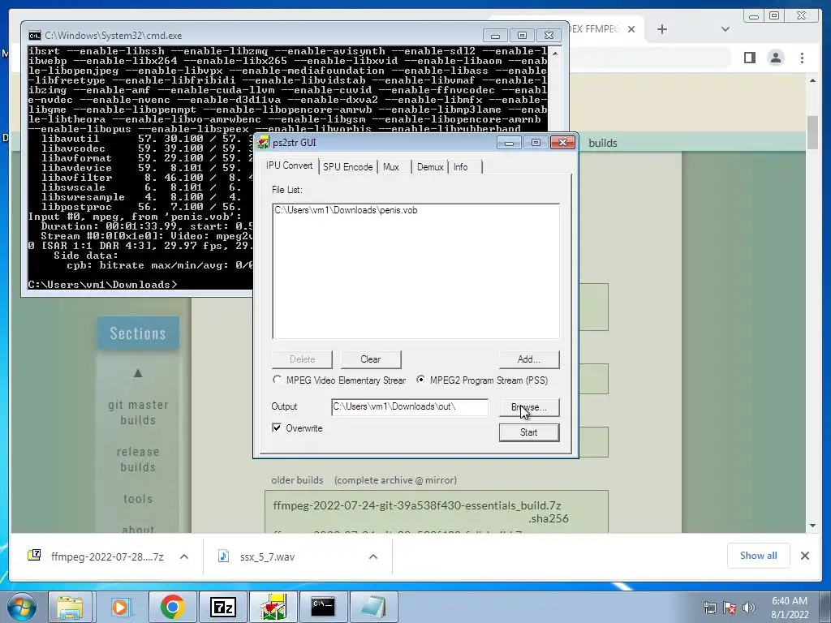Expand Chrome tab search chevron
This screenshot has height=623, width=831.
pos(726,29)
